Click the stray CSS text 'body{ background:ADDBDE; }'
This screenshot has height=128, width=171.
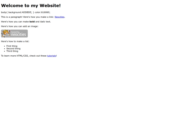coord(17,12)
